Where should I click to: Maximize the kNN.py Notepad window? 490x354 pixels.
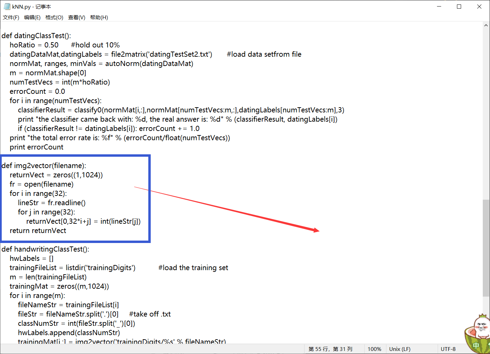459,7
